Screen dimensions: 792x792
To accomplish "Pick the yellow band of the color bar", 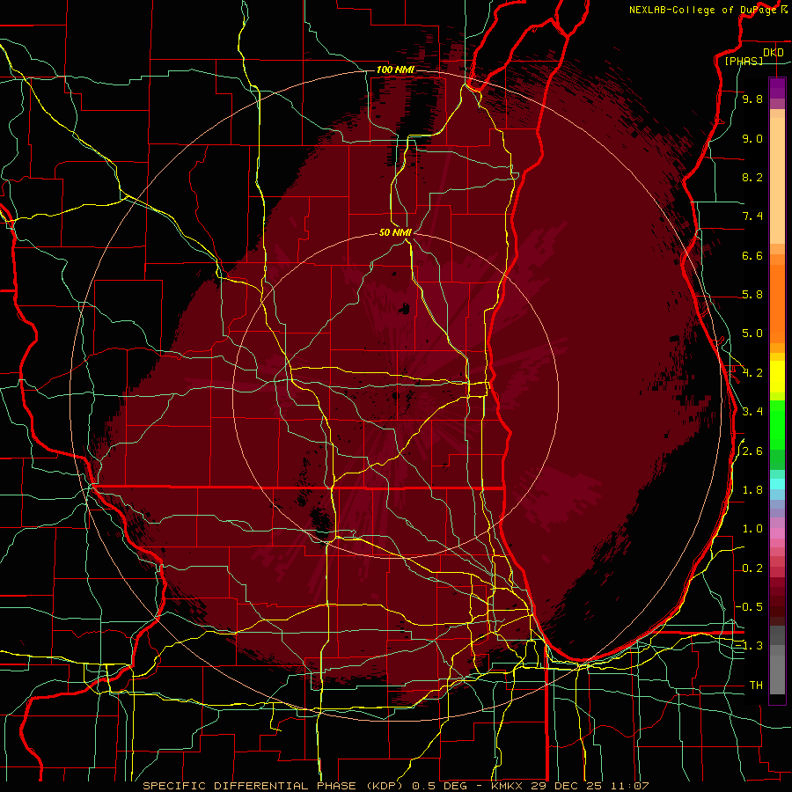I will (x=777, y=377).
